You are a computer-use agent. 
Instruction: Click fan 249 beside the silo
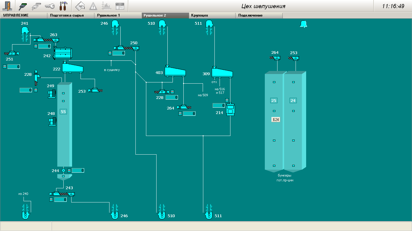pyautogui.click(x=52, y=94)
